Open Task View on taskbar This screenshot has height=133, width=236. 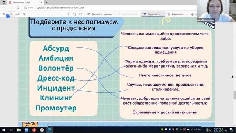point(11,130)
